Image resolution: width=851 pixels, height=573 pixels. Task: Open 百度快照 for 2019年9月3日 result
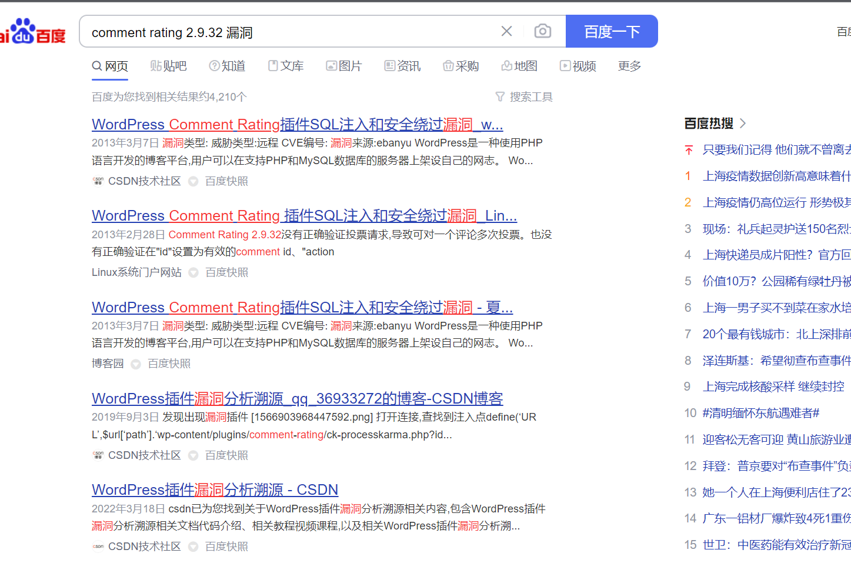(226, 455)
